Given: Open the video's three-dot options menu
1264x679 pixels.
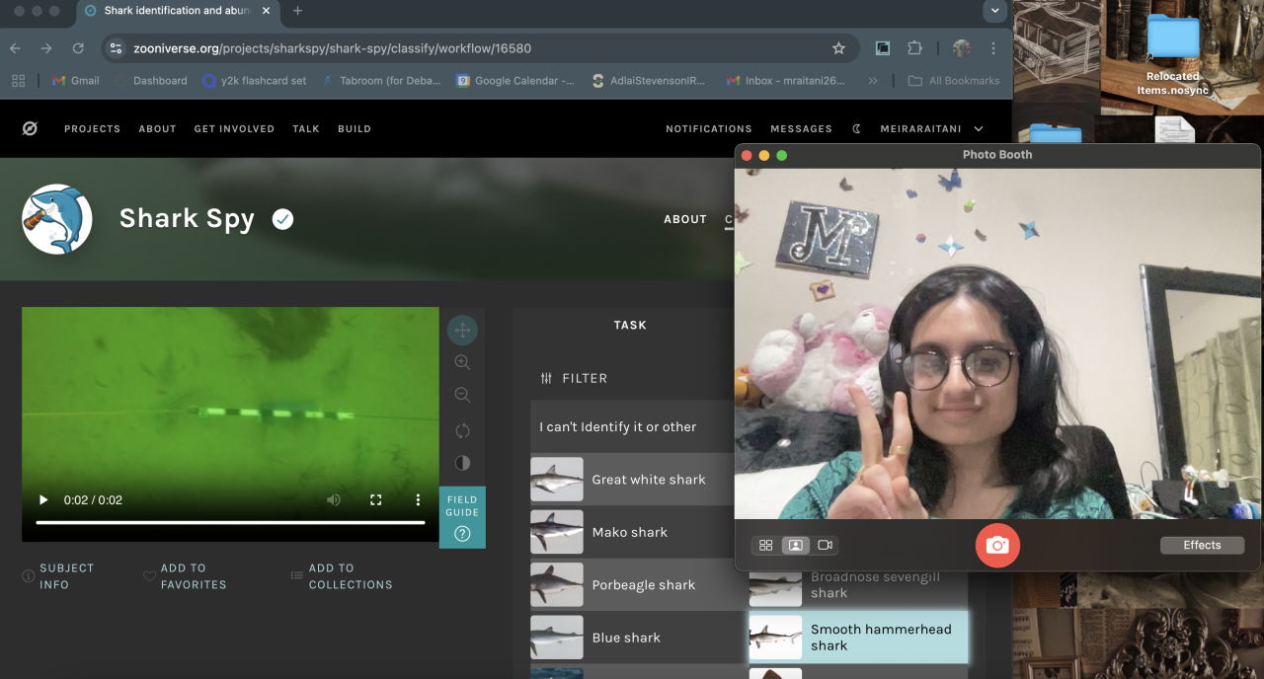Looking at the screenshot, I should coord(418,500).
